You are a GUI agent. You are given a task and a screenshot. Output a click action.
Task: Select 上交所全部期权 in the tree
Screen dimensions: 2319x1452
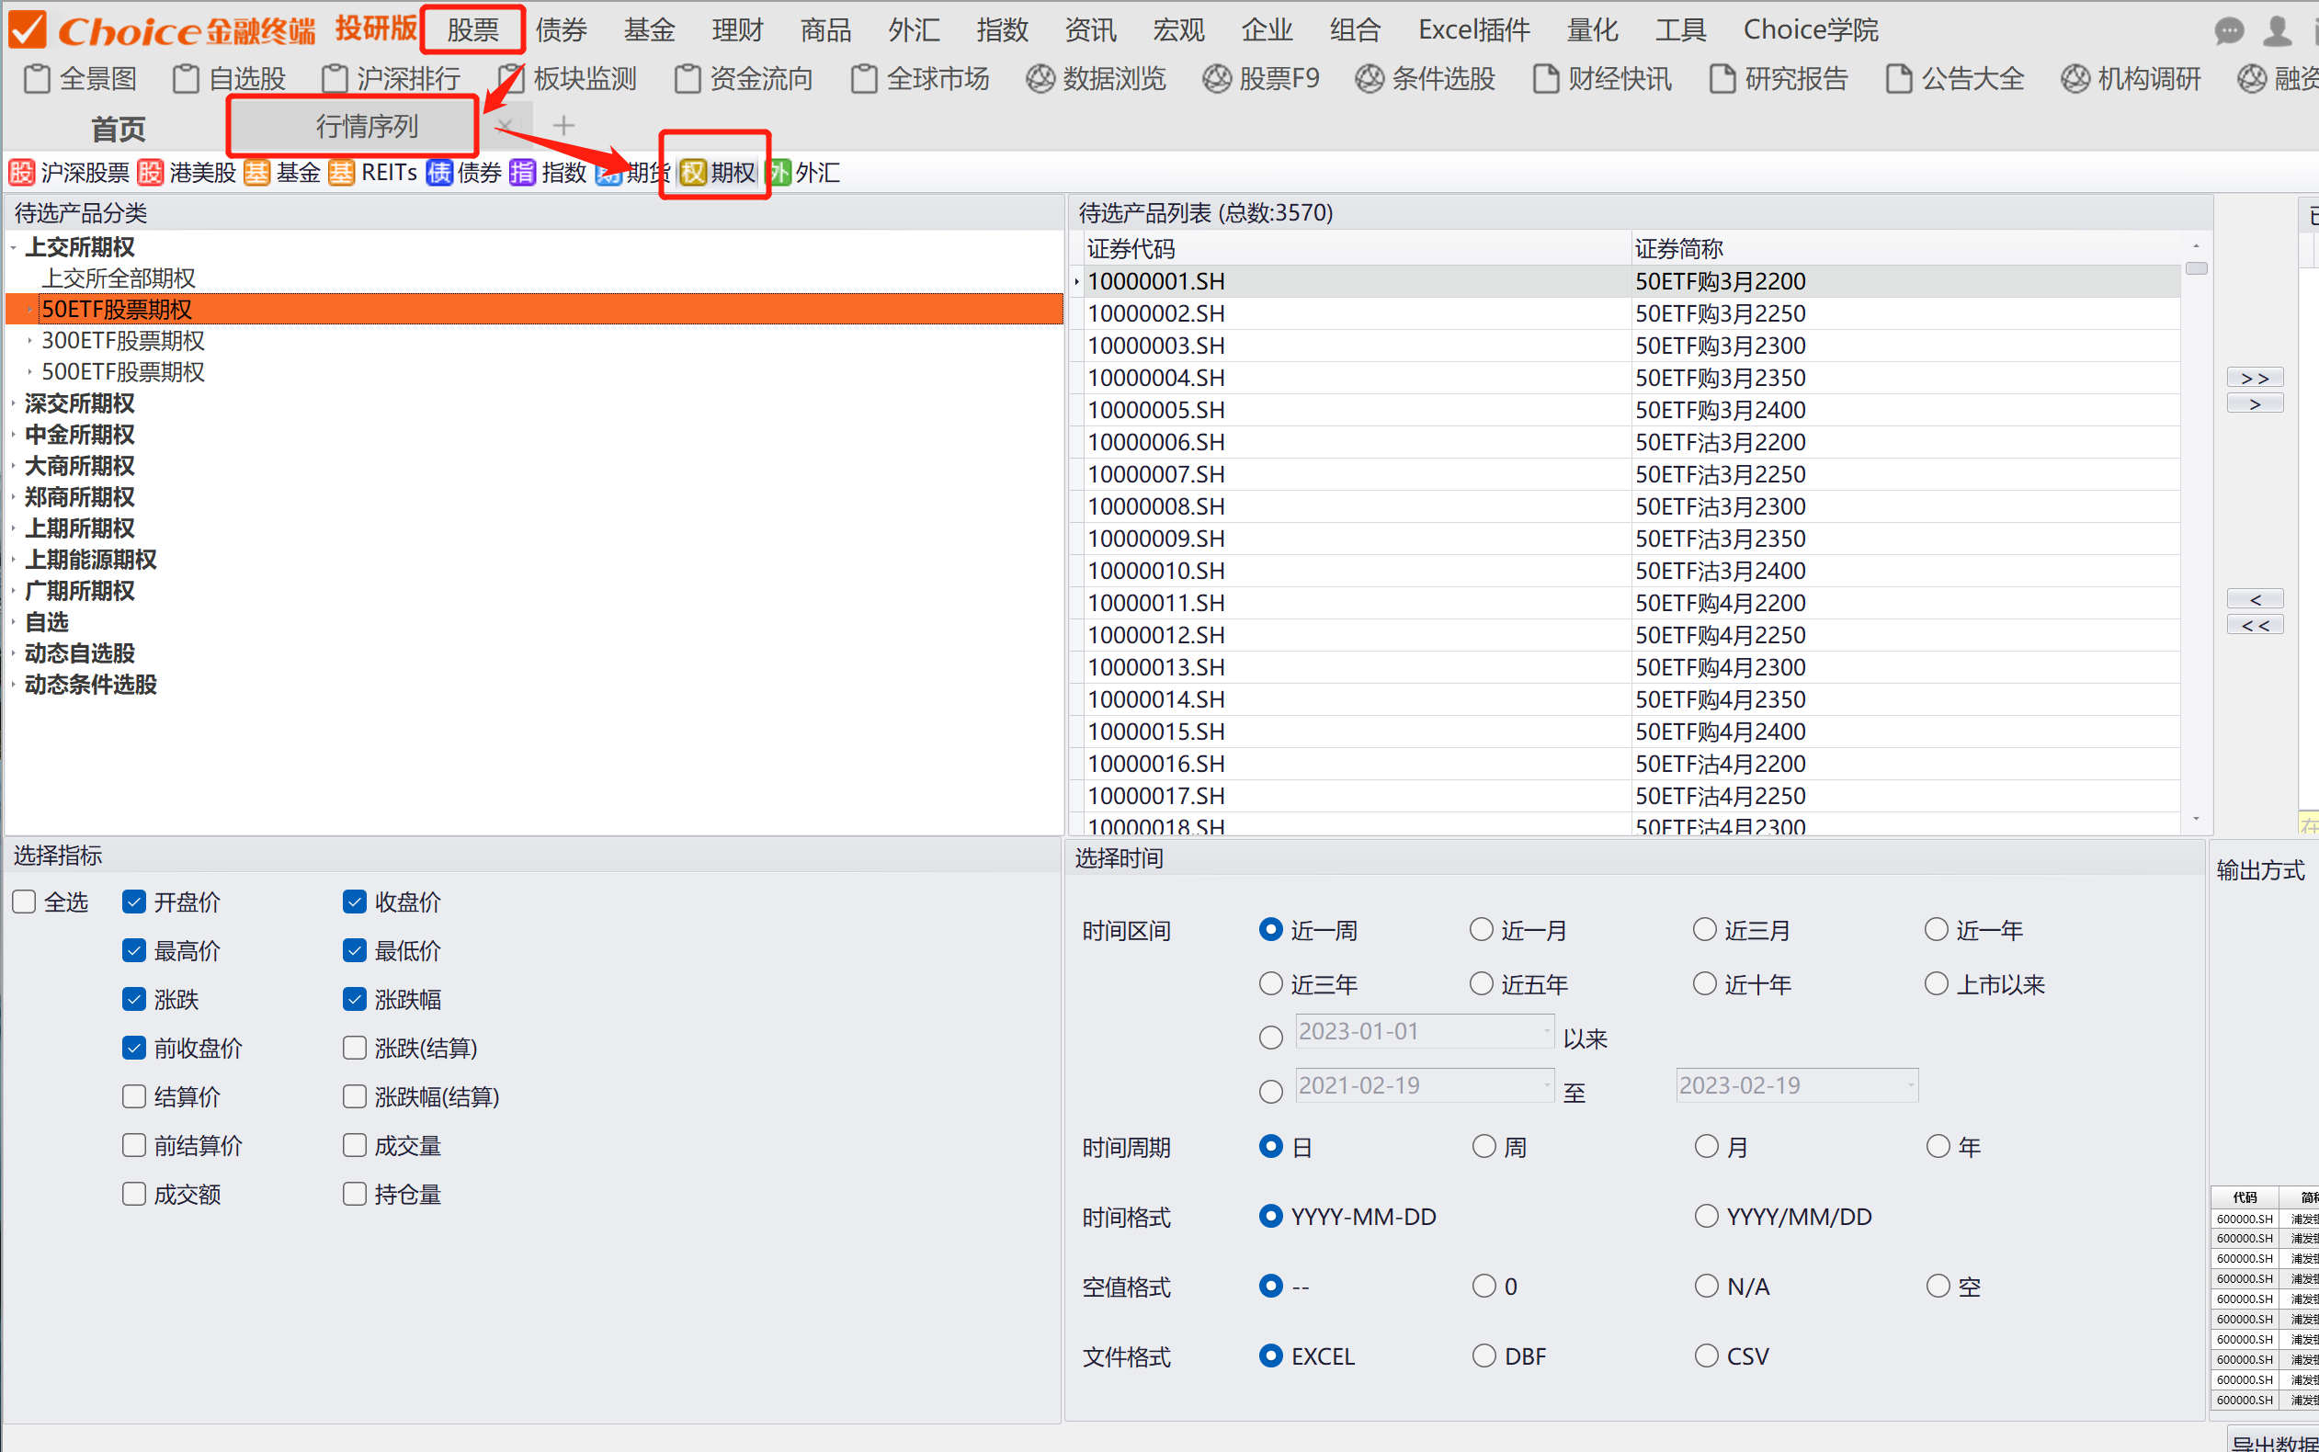coord(119,278)
